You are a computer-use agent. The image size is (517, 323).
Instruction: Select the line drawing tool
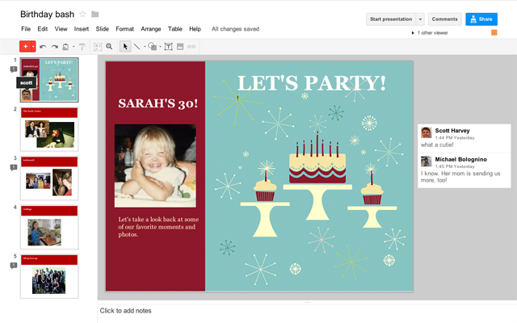click(137, 47)
